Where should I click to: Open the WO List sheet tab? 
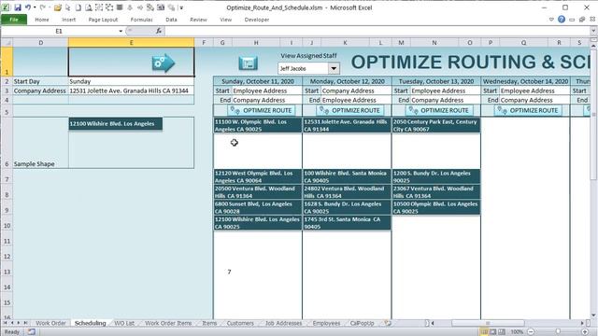(124, 323)
